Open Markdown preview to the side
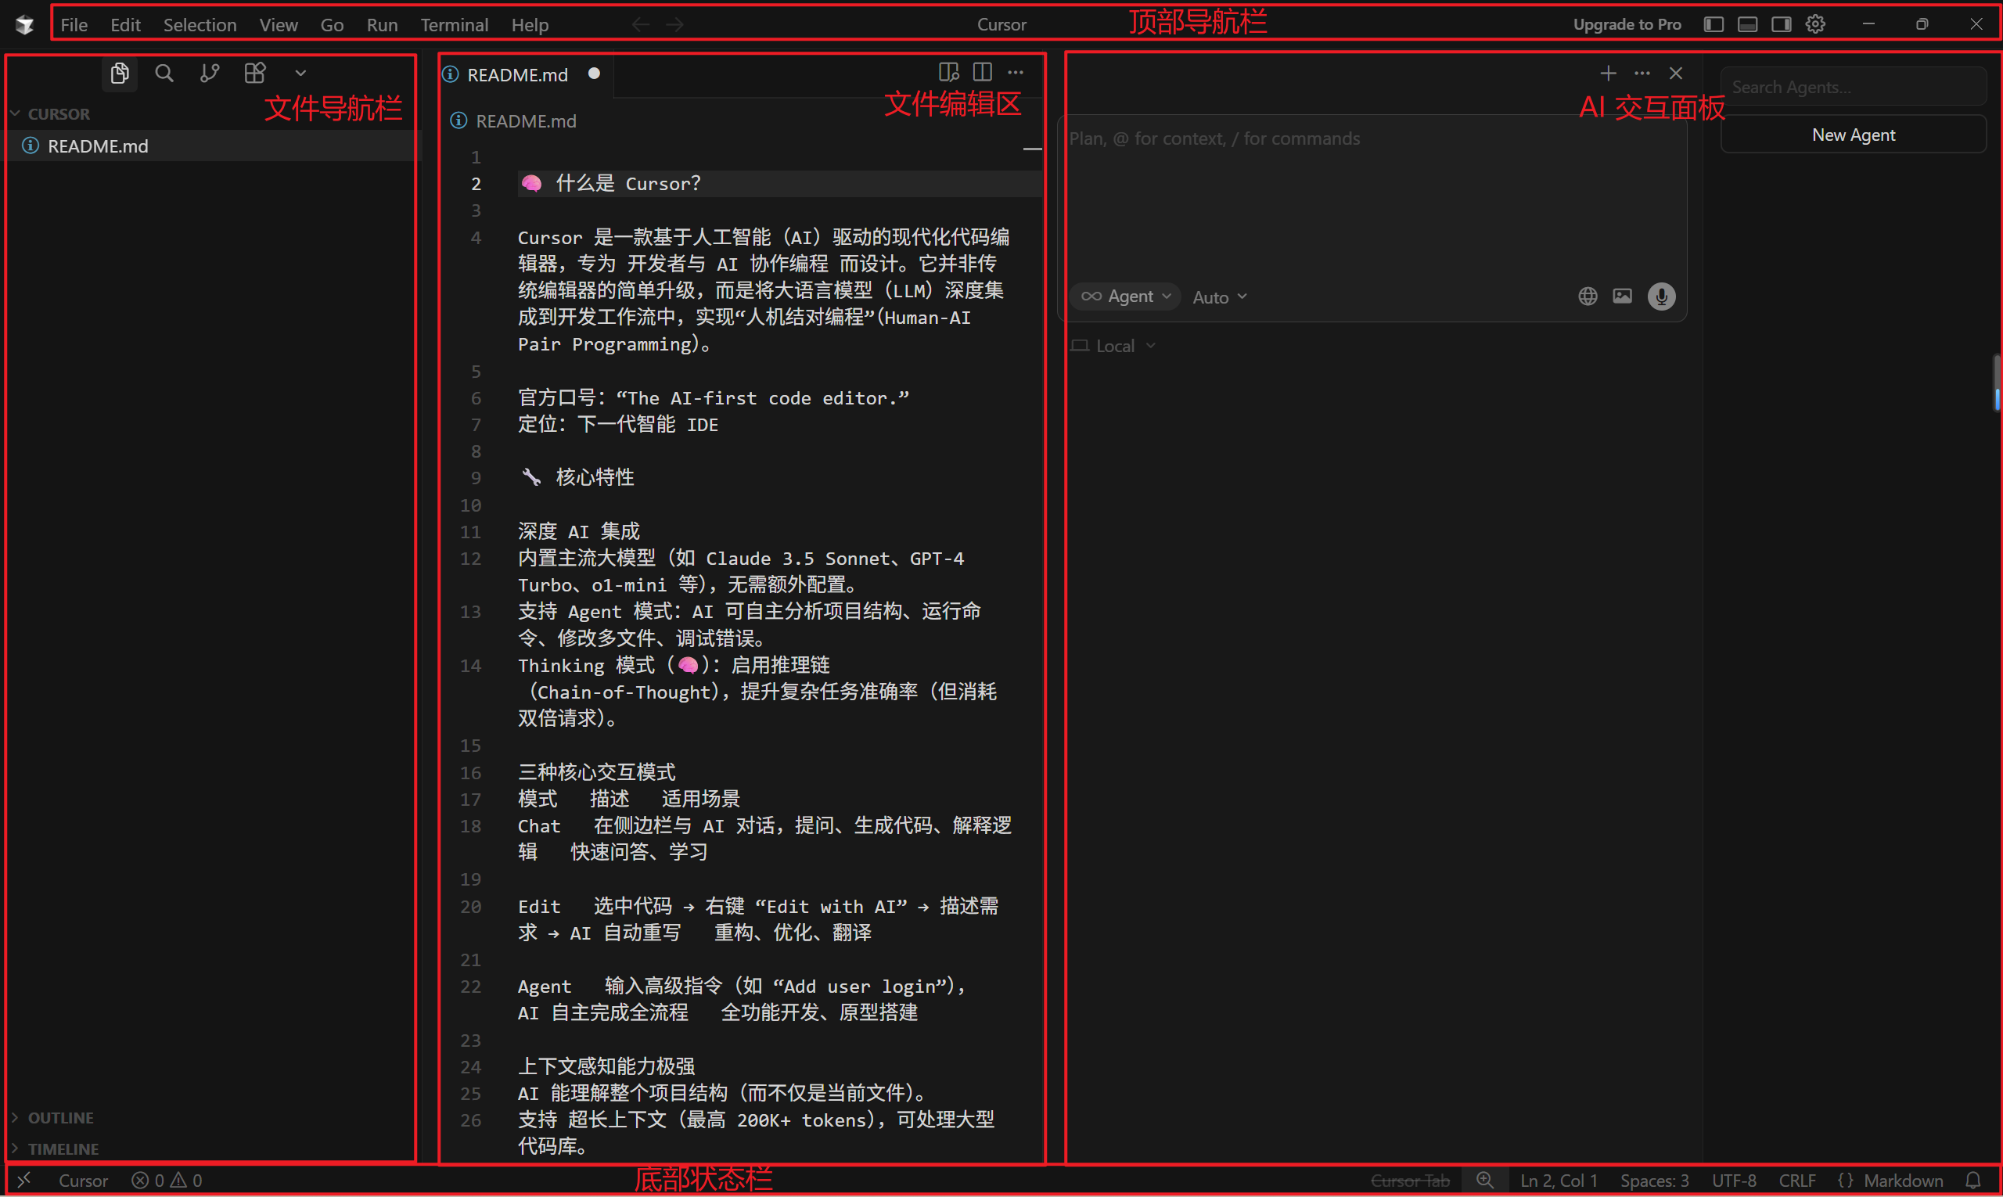This screenshot has height=1197, width=2003. click(x=948, y=73)
